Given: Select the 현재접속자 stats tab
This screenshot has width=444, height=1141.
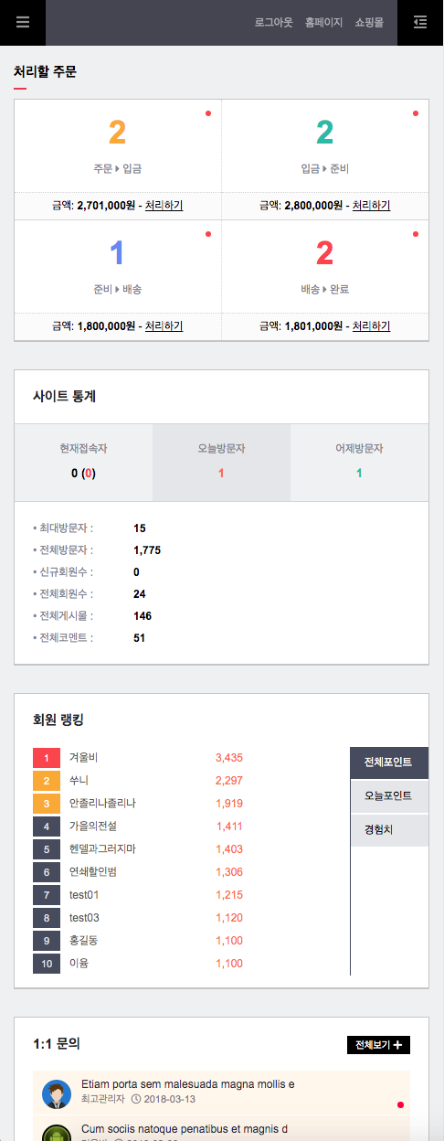Looking at the screenshot, I should pyautogui.click(x=84, y=463).
